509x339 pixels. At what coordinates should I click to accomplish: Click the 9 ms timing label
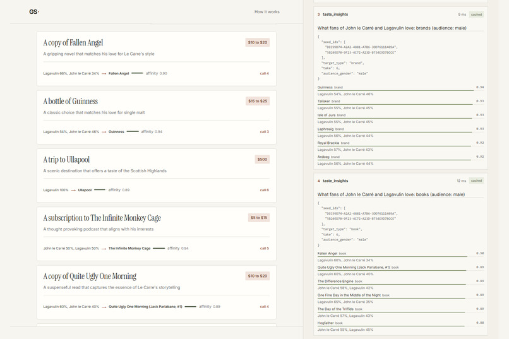point(462,15)
